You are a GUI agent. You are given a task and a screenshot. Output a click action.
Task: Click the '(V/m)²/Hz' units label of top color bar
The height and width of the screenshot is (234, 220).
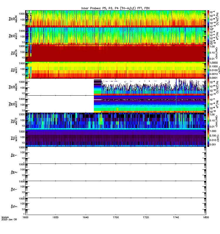217,19
